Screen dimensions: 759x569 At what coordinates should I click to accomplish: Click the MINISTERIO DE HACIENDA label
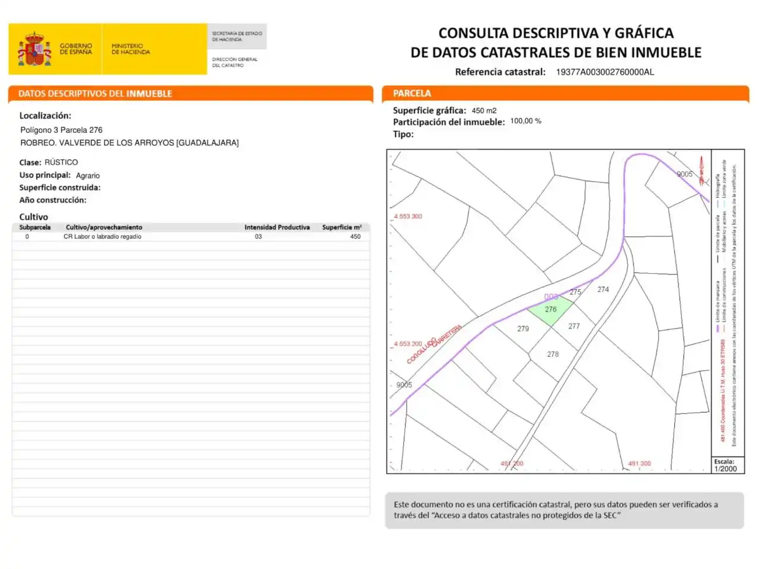coord(130,49)
